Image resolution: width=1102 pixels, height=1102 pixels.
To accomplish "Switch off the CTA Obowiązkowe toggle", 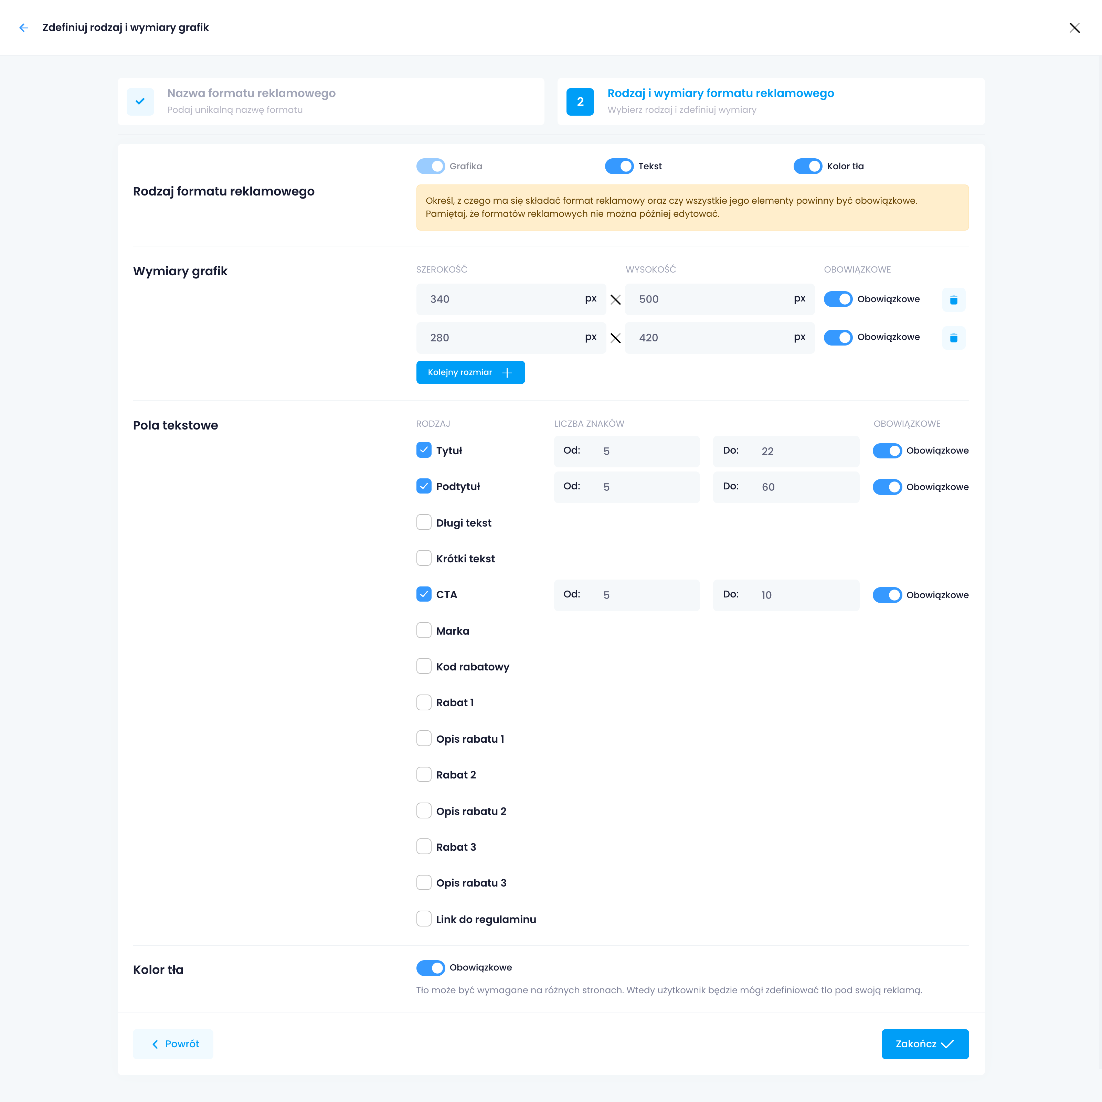I will [887, 595].
